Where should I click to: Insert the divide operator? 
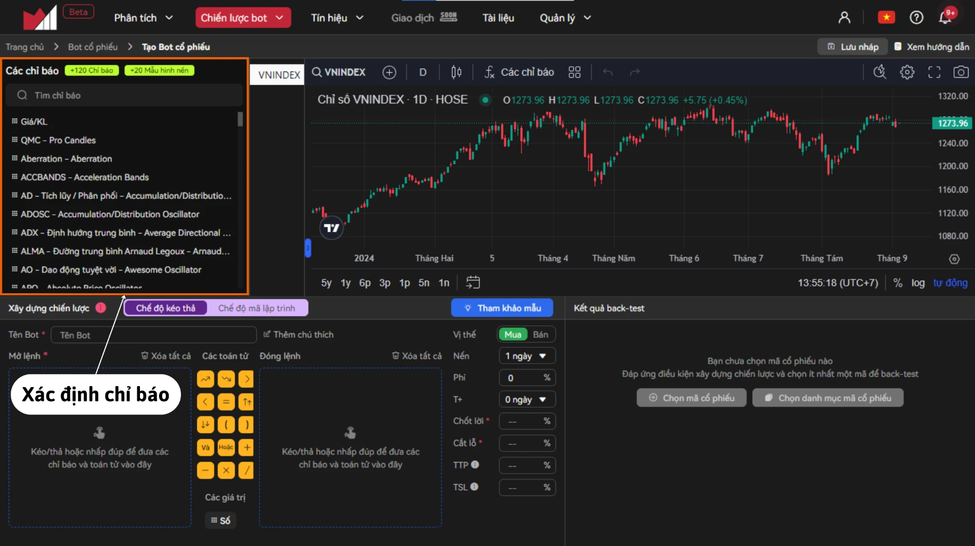click(x=247, y=470)
